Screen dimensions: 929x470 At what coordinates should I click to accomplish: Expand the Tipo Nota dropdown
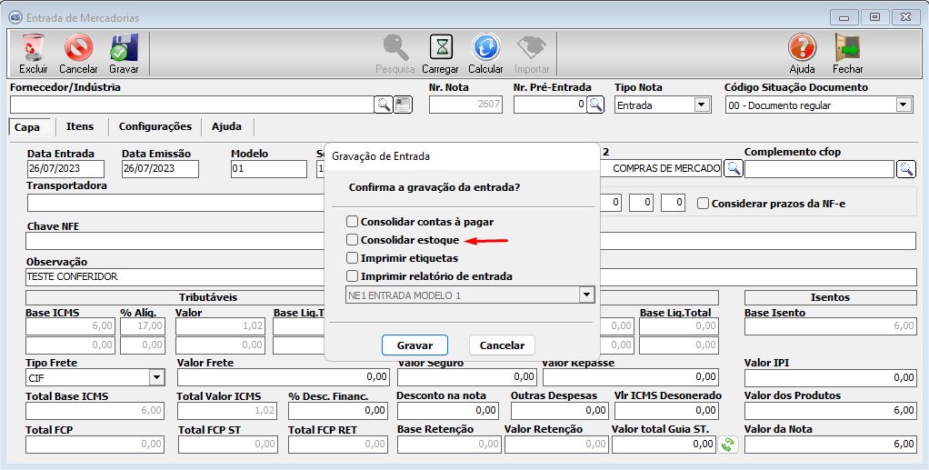click(701, 105)
